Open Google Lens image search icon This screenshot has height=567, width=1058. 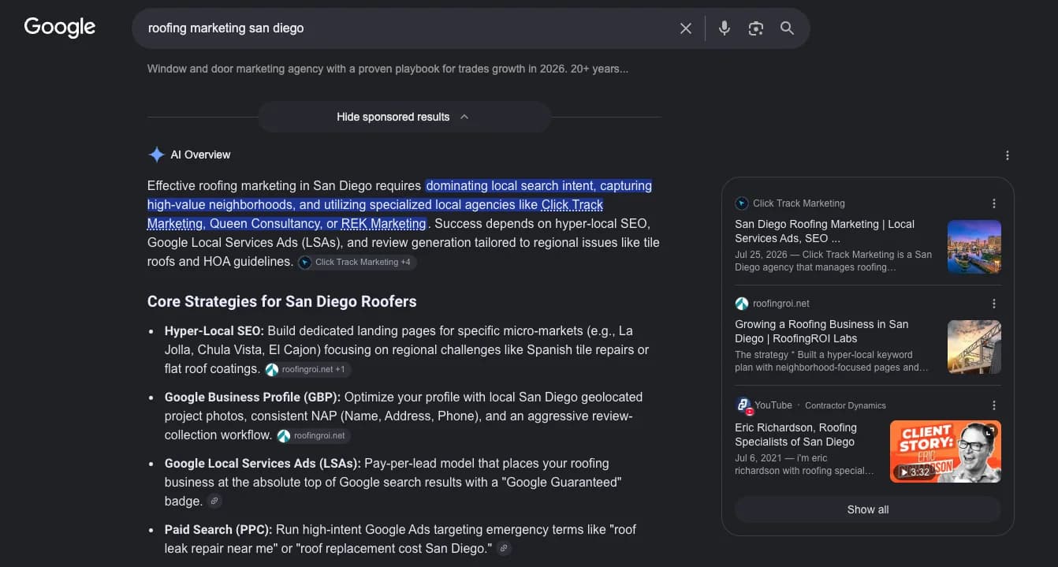(x=756, y=28)
